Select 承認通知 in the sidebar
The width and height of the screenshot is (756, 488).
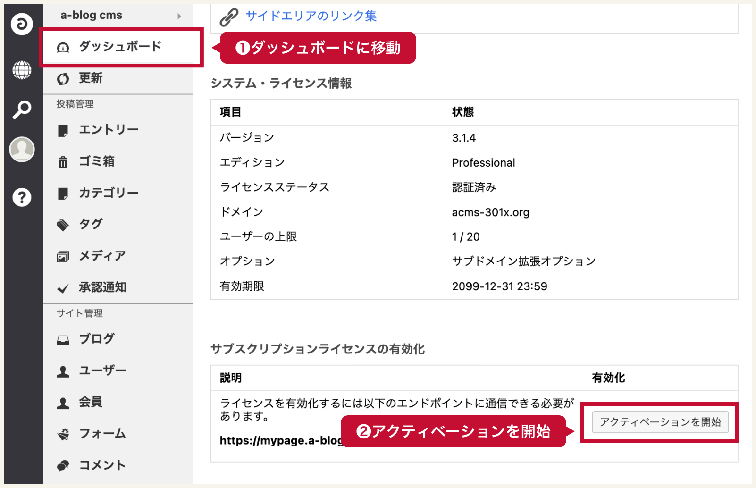pyautogui.click(x=102, y=287)
